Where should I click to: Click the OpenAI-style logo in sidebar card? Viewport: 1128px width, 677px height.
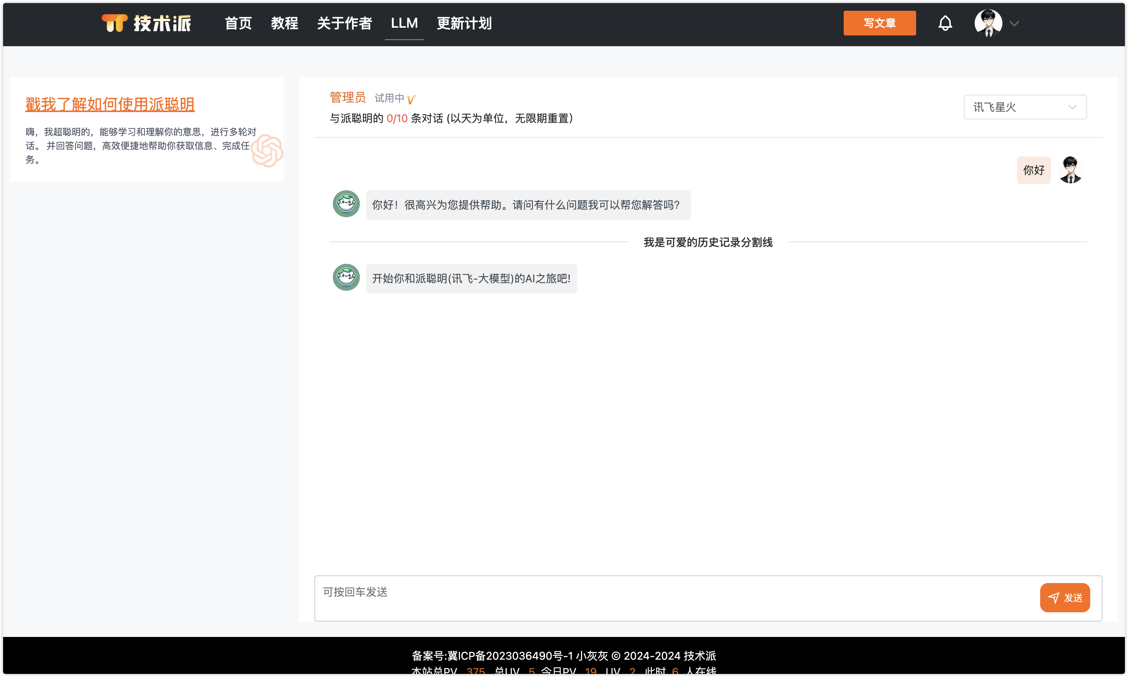point(267,151)
